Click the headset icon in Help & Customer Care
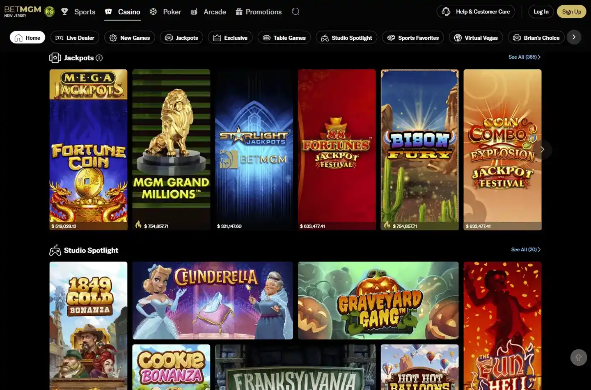The width and height of the screenshot is (591, 390). coord(446,11)
